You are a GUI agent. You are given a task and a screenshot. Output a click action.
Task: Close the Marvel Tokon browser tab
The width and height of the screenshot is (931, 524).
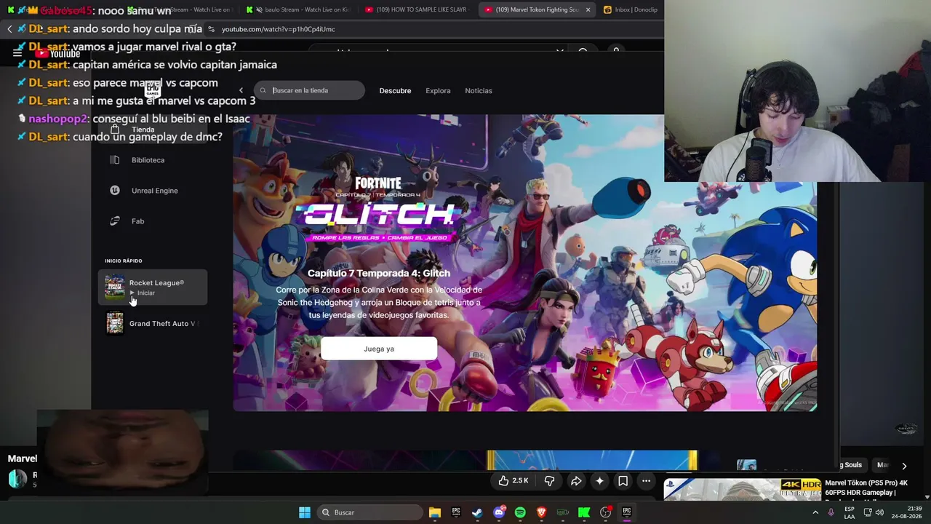tap(588, 9)
